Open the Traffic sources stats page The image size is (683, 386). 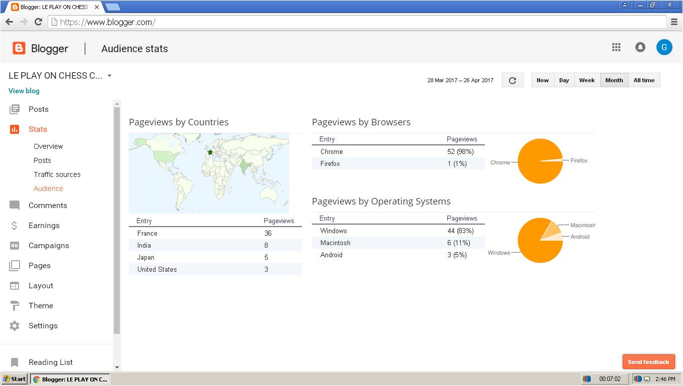[x=57, y=174]
